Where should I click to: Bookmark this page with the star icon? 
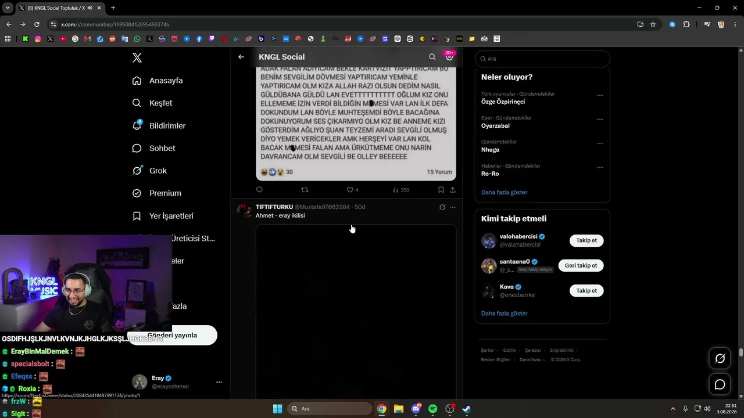click(653, 24)
